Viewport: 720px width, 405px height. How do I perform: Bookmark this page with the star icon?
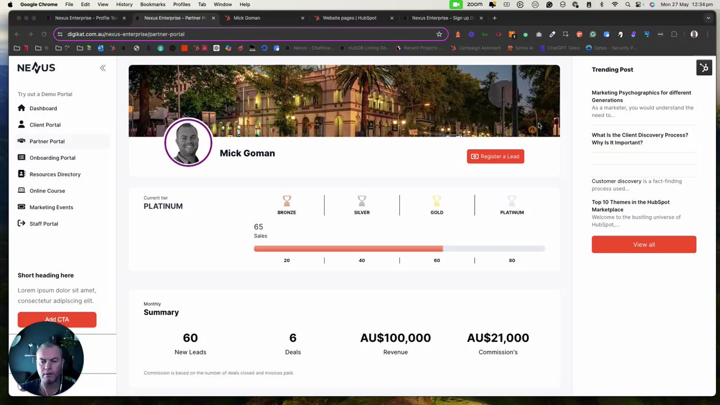(x=439, y=34)
